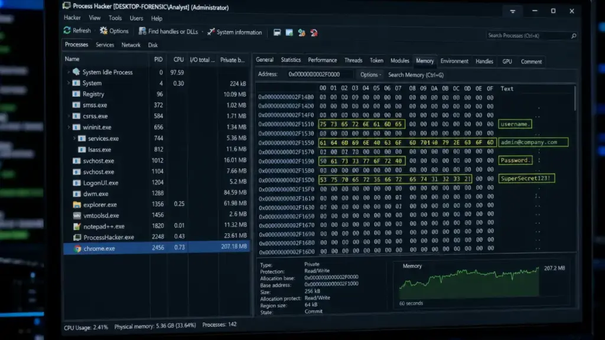Switch to the Disk tab

pos(153,45)
